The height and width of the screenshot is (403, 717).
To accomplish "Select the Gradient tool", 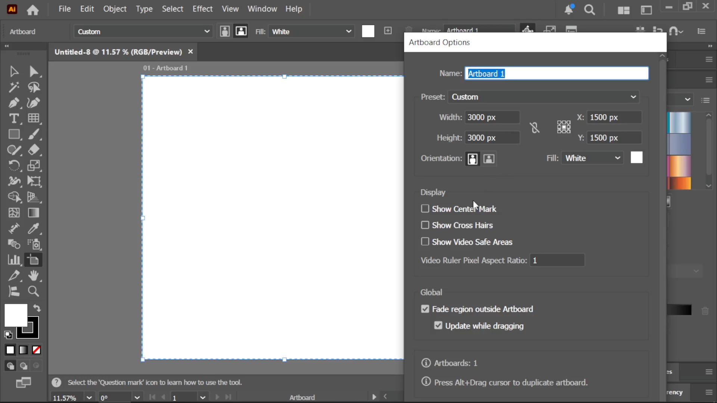I will (34, 213).
